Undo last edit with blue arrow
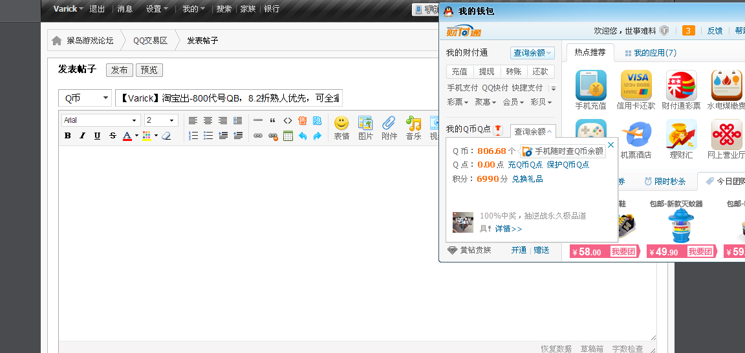 point(303,136)
